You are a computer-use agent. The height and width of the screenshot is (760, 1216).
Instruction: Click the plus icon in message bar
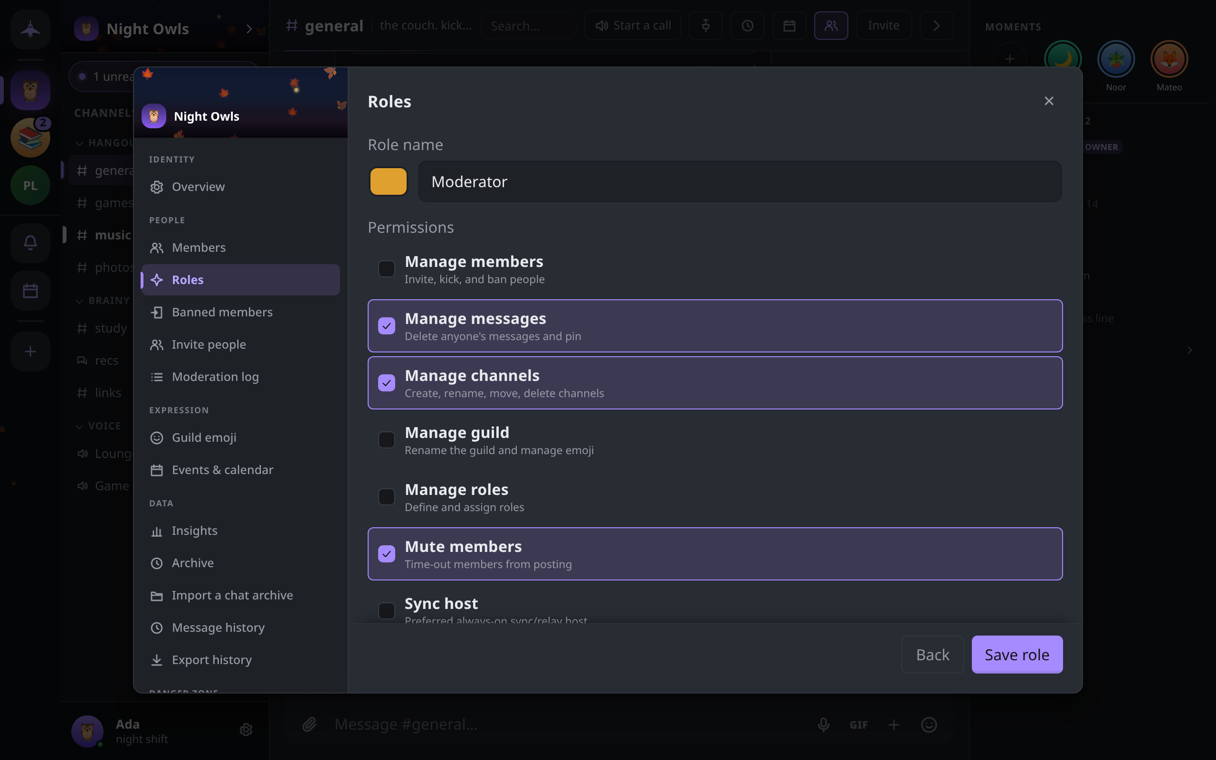click(893, 725)
